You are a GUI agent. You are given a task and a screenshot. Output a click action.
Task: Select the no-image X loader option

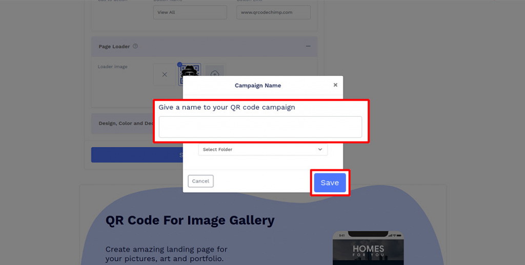165,75
